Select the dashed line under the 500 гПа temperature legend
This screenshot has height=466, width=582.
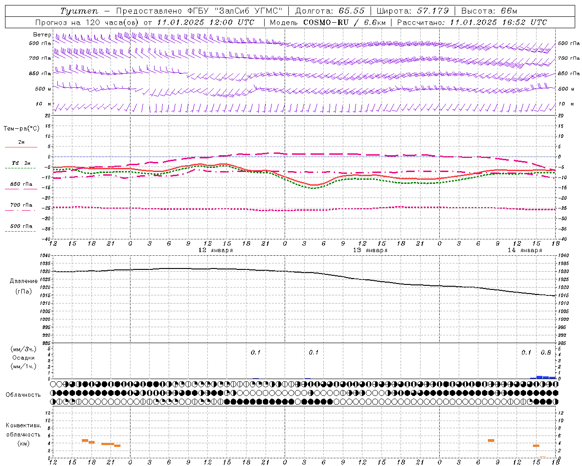(20, 231)
